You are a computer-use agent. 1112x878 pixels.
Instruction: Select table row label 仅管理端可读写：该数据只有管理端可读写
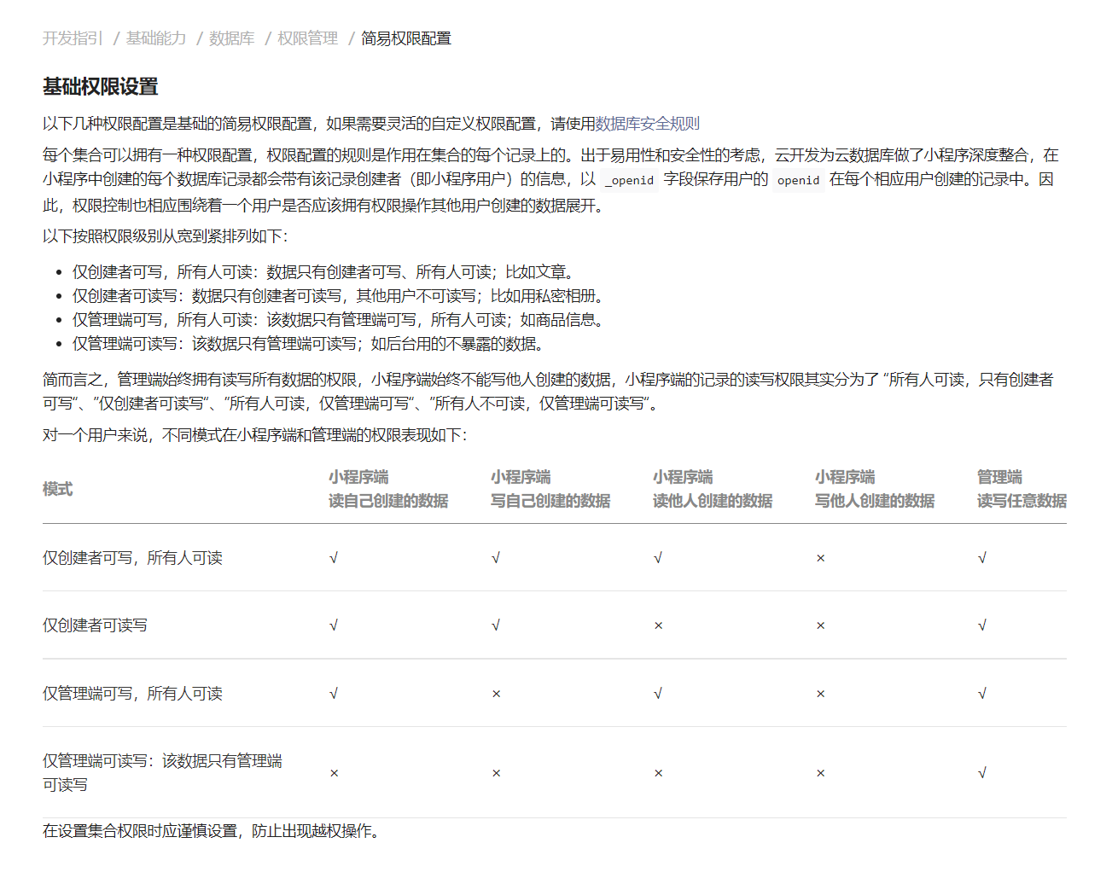click(x=162, y=773)
